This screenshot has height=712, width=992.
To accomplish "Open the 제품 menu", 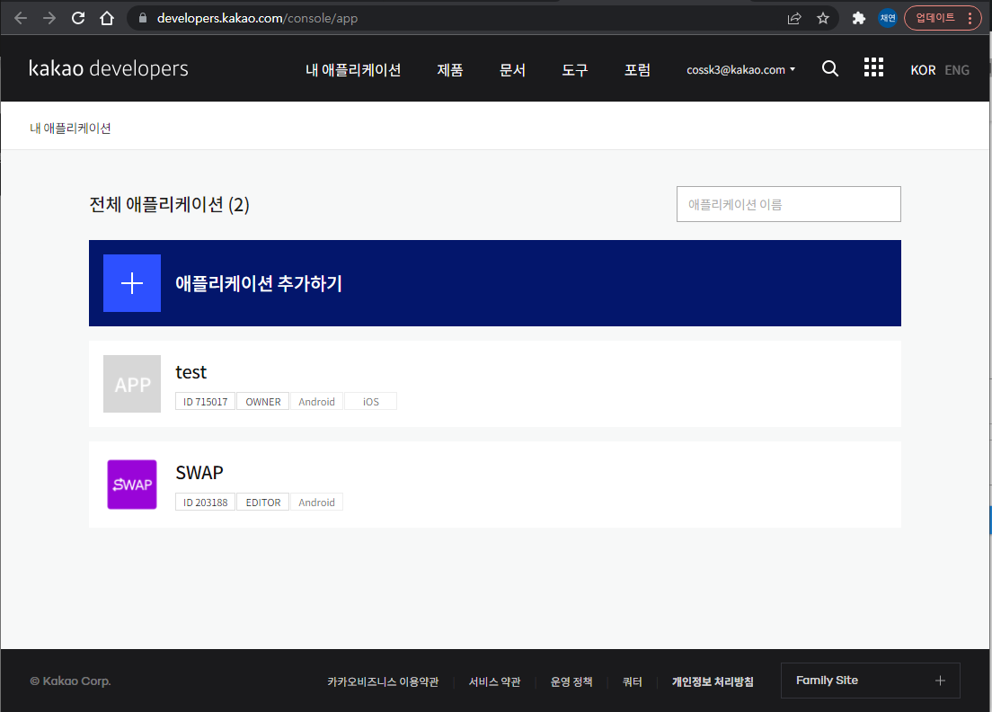I will point(450,69).
